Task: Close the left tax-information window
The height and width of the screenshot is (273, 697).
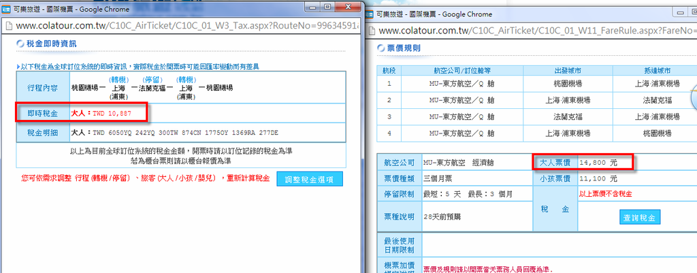Action: [x=348, y=6]
